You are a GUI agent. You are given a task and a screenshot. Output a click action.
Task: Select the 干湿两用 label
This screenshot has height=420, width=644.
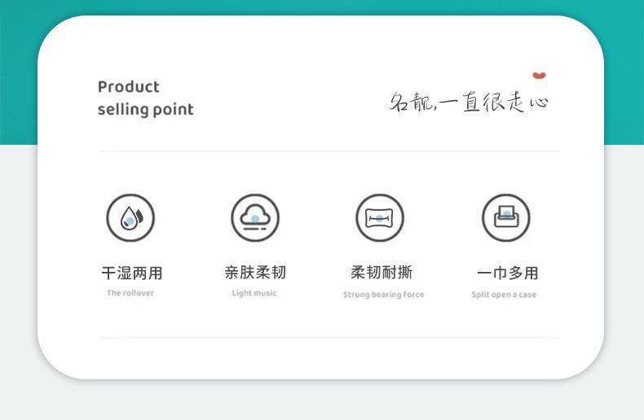click(132, 273)
